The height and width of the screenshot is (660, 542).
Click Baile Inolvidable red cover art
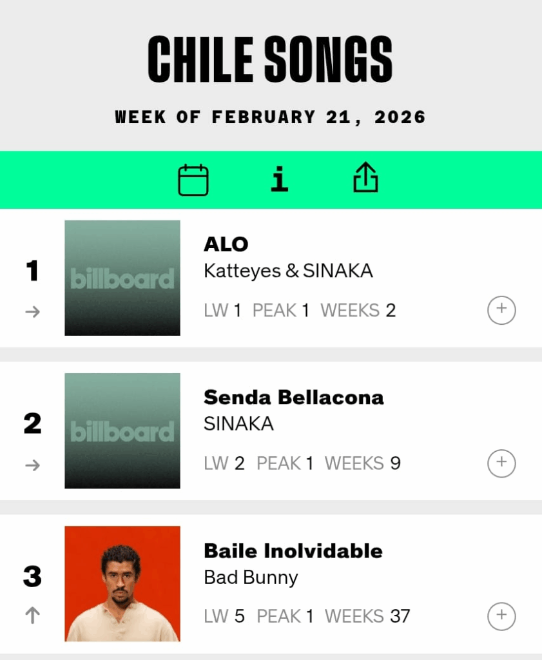[x=122, y=583]
